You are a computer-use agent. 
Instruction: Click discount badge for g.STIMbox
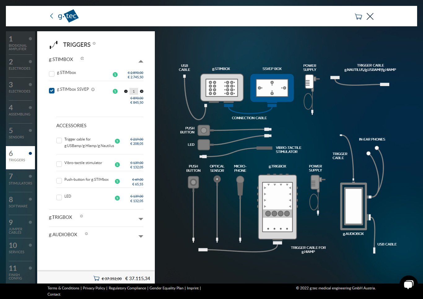115,75
